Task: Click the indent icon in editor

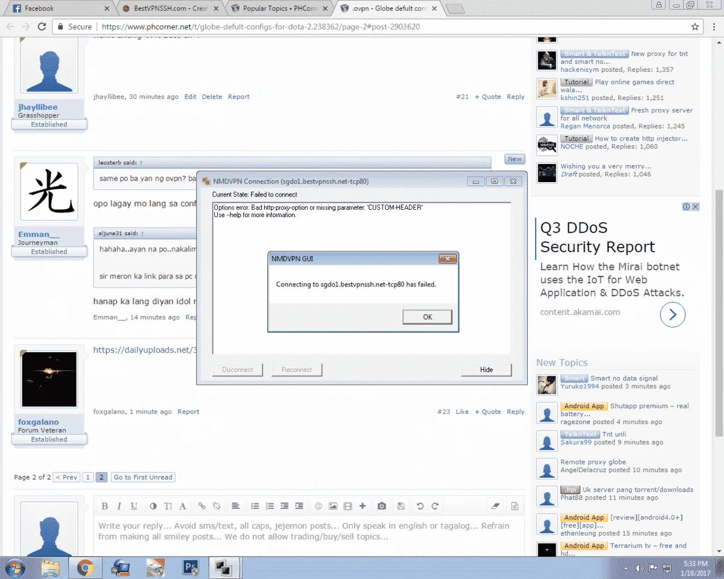Action: [x=299, y=506]
